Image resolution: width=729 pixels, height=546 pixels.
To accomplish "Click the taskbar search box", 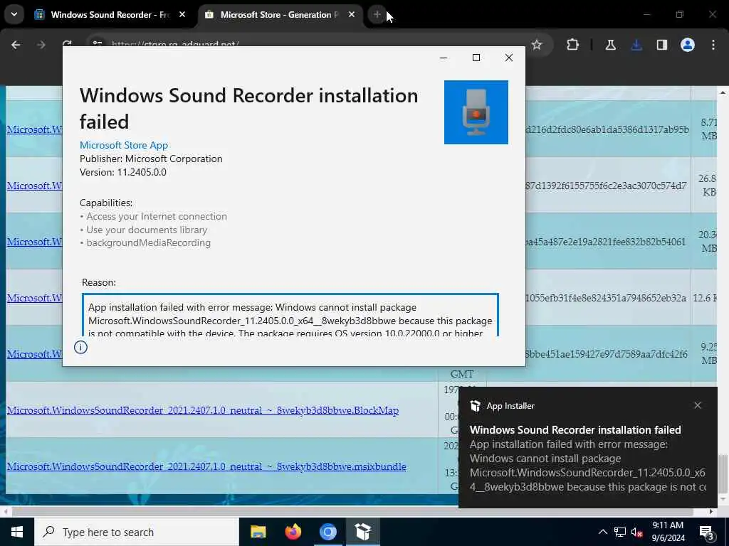I will (x=137, y=532).
